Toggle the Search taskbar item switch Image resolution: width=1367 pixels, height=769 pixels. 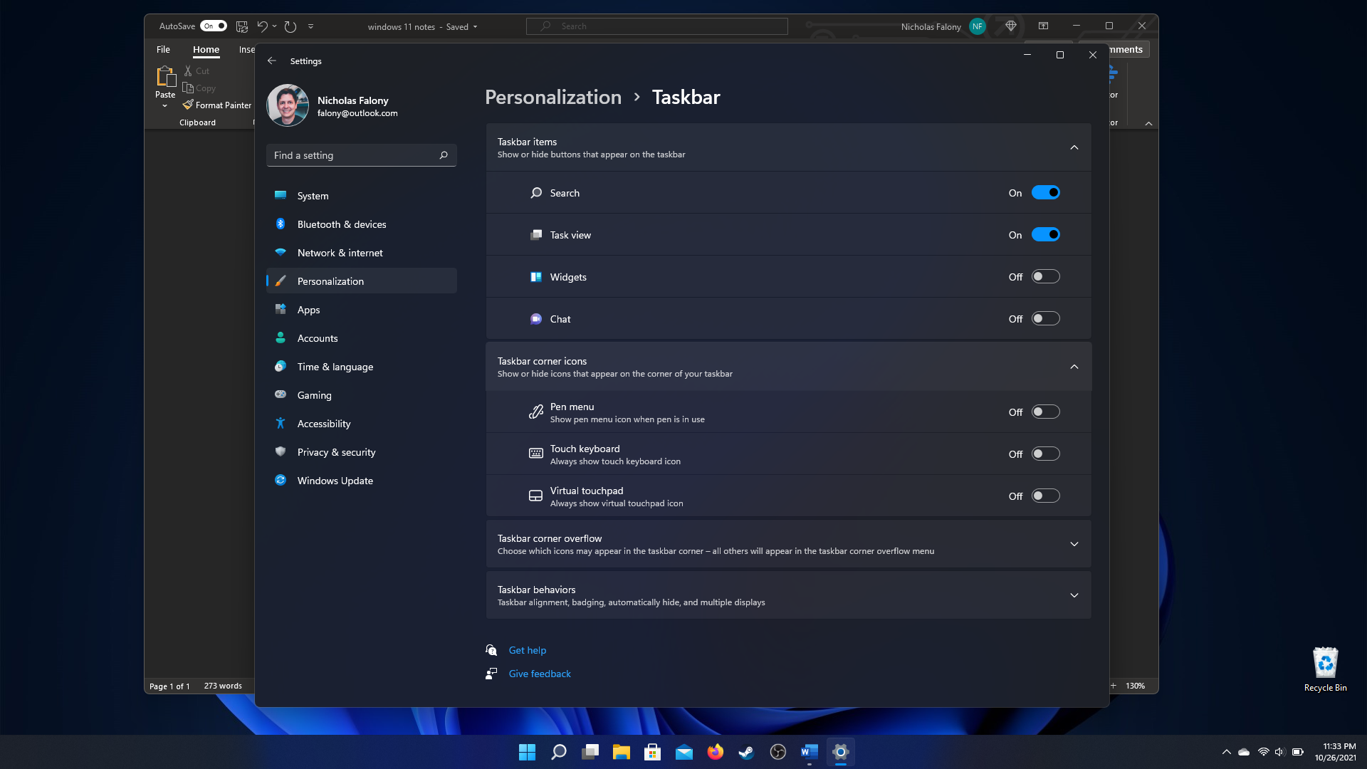(1045, 192)
